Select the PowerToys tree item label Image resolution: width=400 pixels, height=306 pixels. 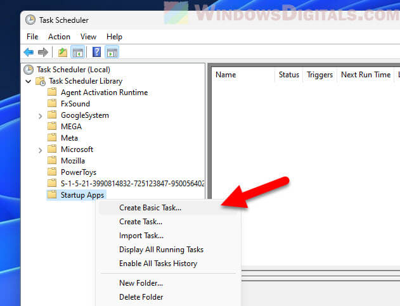tap(79, 172)
